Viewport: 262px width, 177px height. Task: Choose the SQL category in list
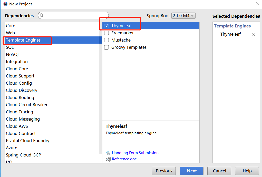(10, 47)
